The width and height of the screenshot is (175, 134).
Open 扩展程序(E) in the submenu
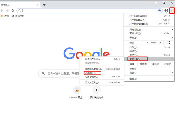tap(102, 73)
